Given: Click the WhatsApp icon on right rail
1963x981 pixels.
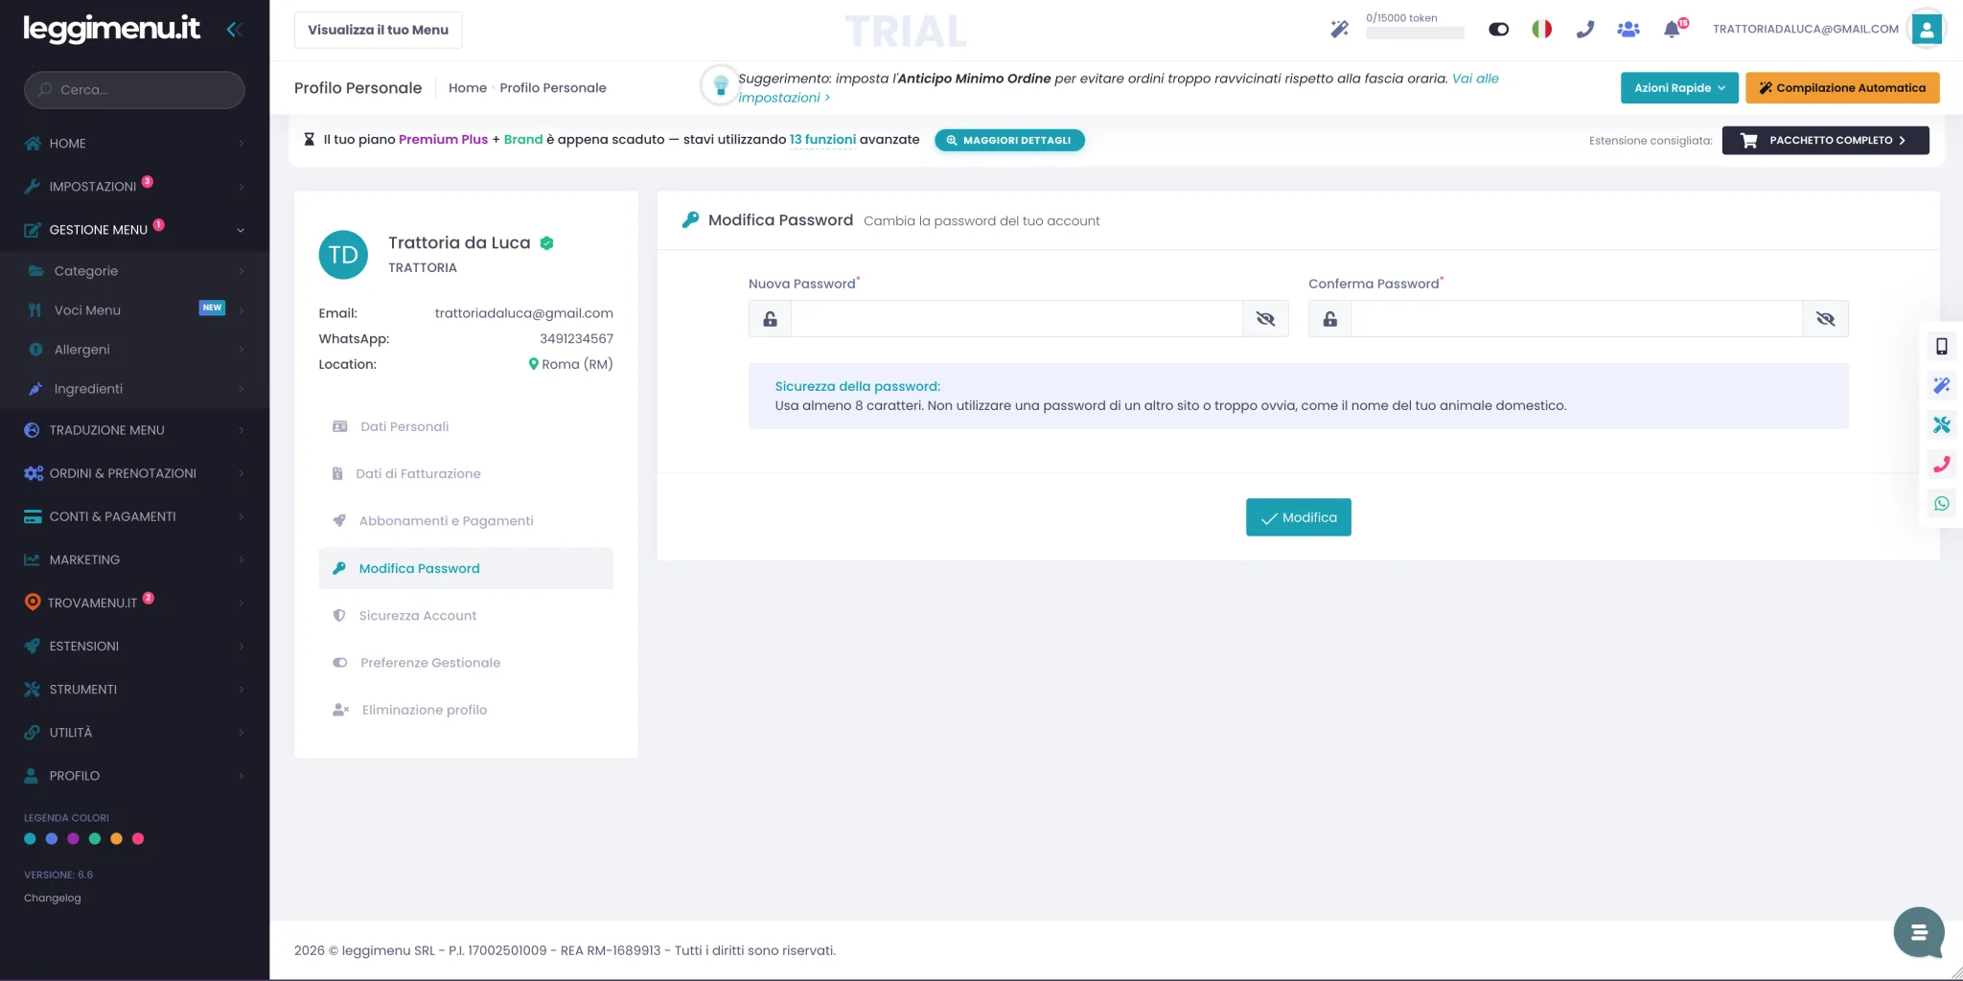Looking at the screenshot, I should pyautogui.click(x=1941, y=503).
